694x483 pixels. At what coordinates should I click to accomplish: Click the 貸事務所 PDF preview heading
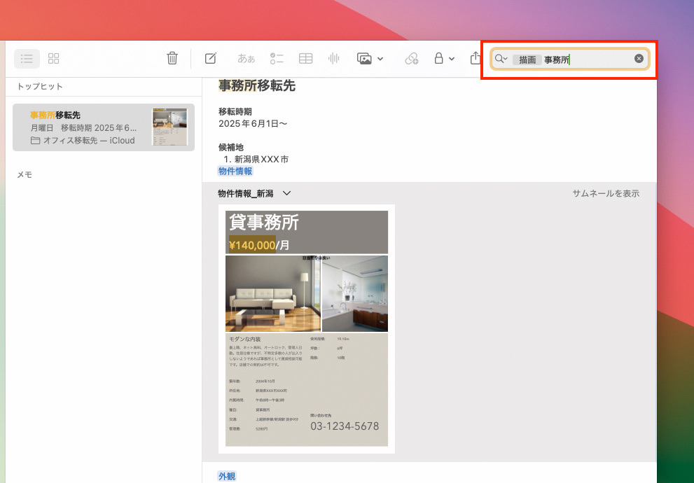coord(264,223)
